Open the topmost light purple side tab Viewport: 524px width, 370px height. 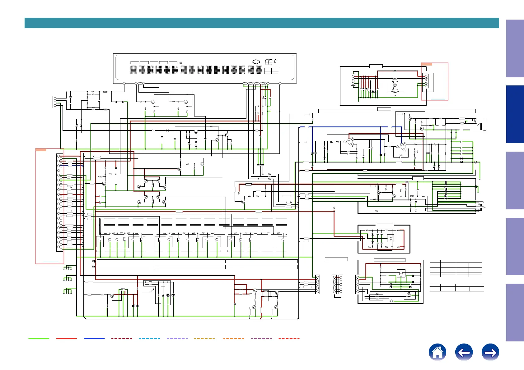point(515,48)
